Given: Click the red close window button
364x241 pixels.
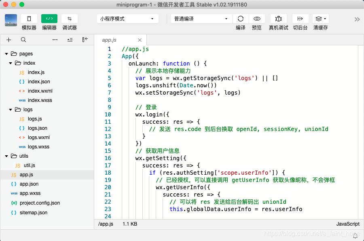Looking at the screenshot, I should [6, 4].
